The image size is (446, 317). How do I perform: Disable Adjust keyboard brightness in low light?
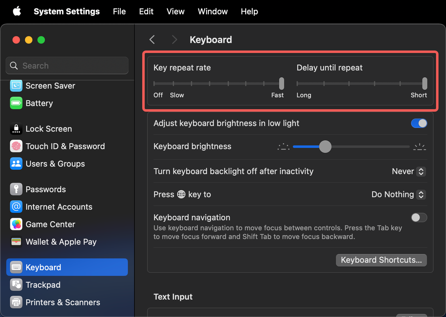click(x=419, y=123)
